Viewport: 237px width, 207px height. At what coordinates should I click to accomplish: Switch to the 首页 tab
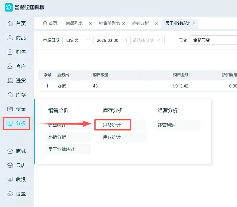(50, 23)
